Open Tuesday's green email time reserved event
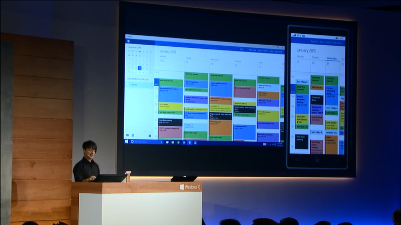Image resolution: width=401 pixels, height=225 pixels. (197, 76)
